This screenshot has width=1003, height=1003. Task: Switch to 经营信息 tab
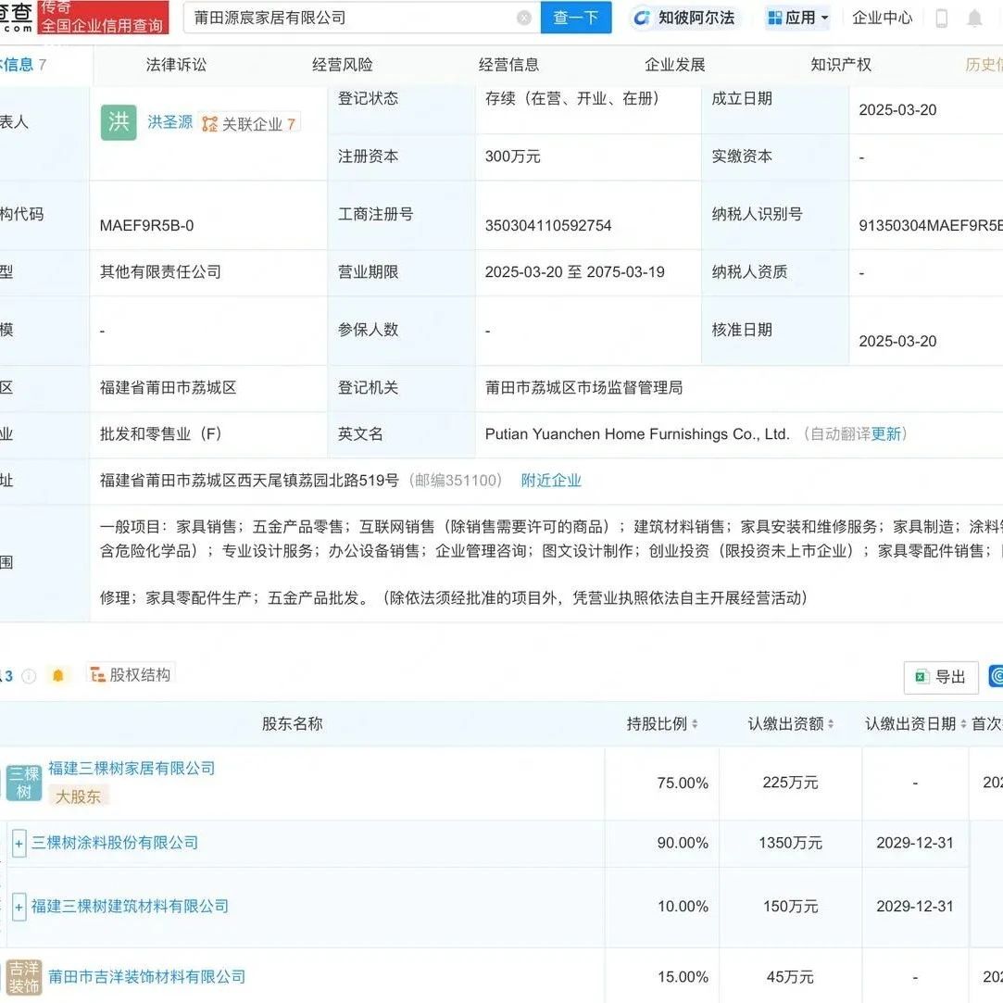click(508, 65)
